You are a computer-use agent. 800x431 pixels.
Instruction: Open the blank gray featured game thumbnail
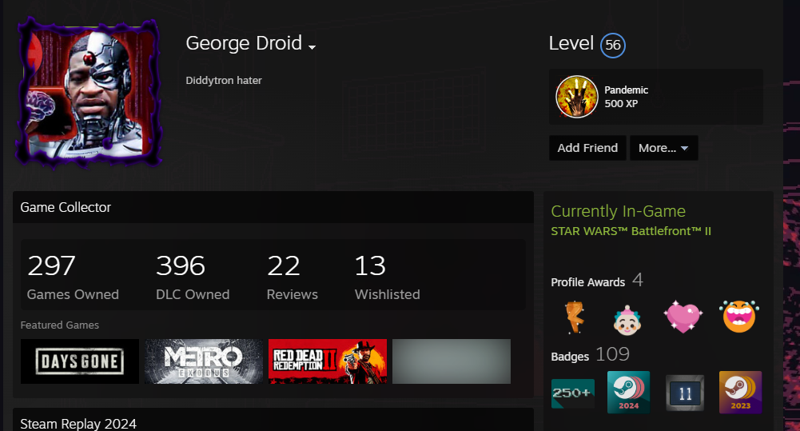[x=452, y=361]
